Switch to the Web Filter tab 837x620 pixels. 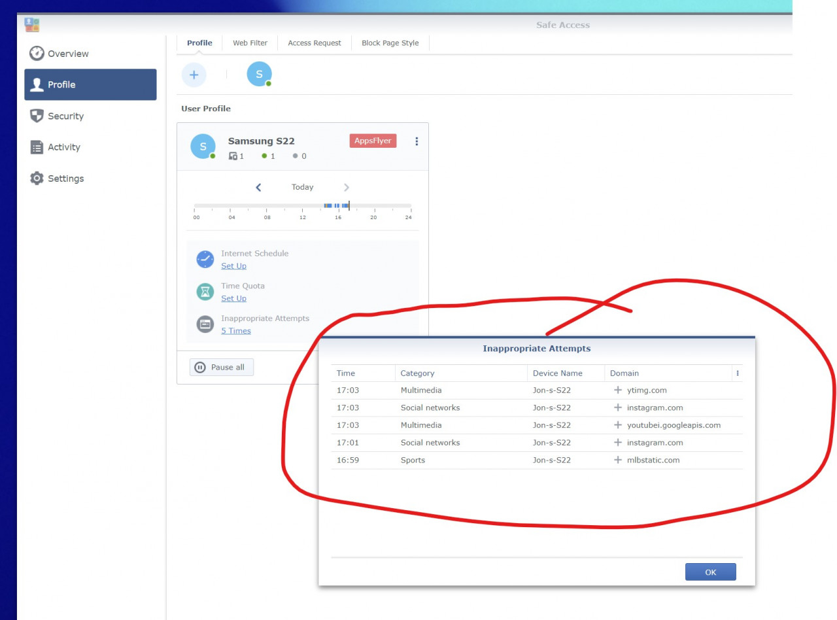(250, 43)
